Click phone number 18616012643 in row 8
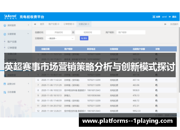The height and width of the screenshot is (130, 180). [x=94, y=90]
